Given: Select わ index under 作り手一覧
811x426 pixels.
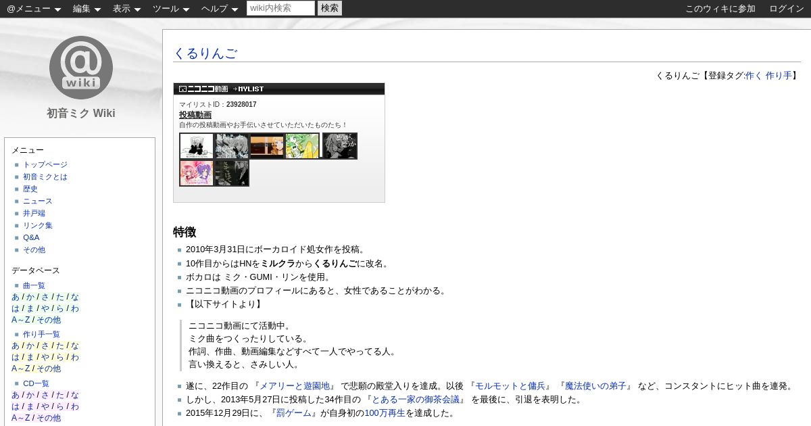Looking at the screenshot, I should [74, 357].
